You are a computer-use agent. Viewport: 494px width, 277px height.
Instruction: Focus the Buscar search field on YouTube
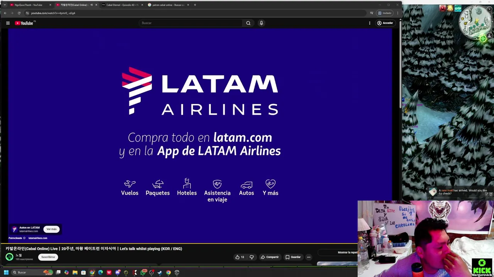click(x=191, y=23)
